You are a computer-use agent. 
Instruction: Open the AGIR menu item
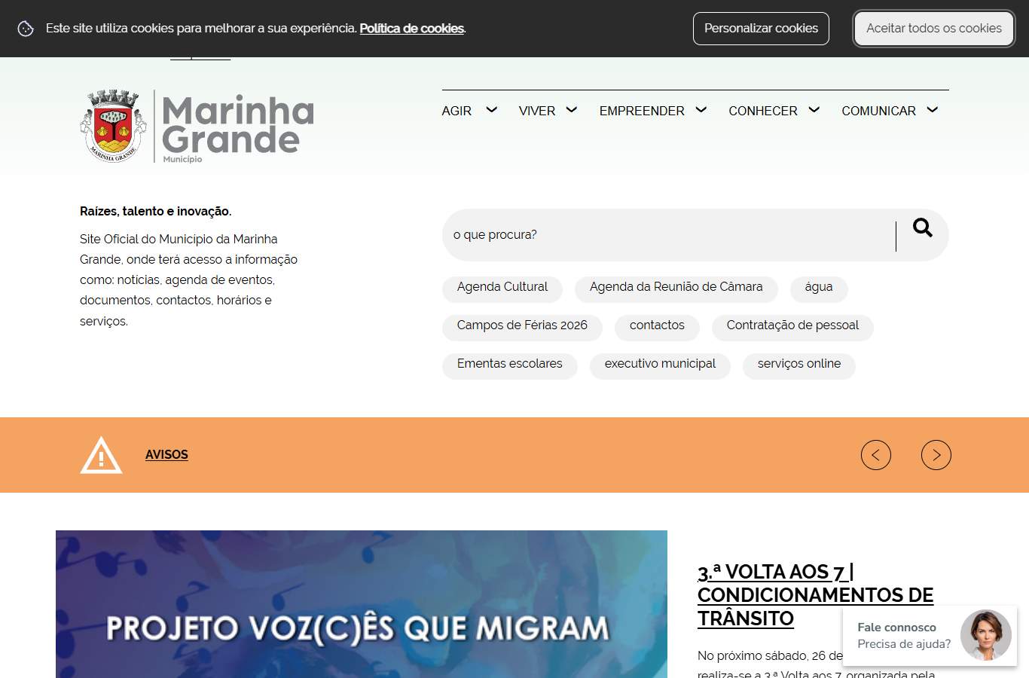point(456,111)
